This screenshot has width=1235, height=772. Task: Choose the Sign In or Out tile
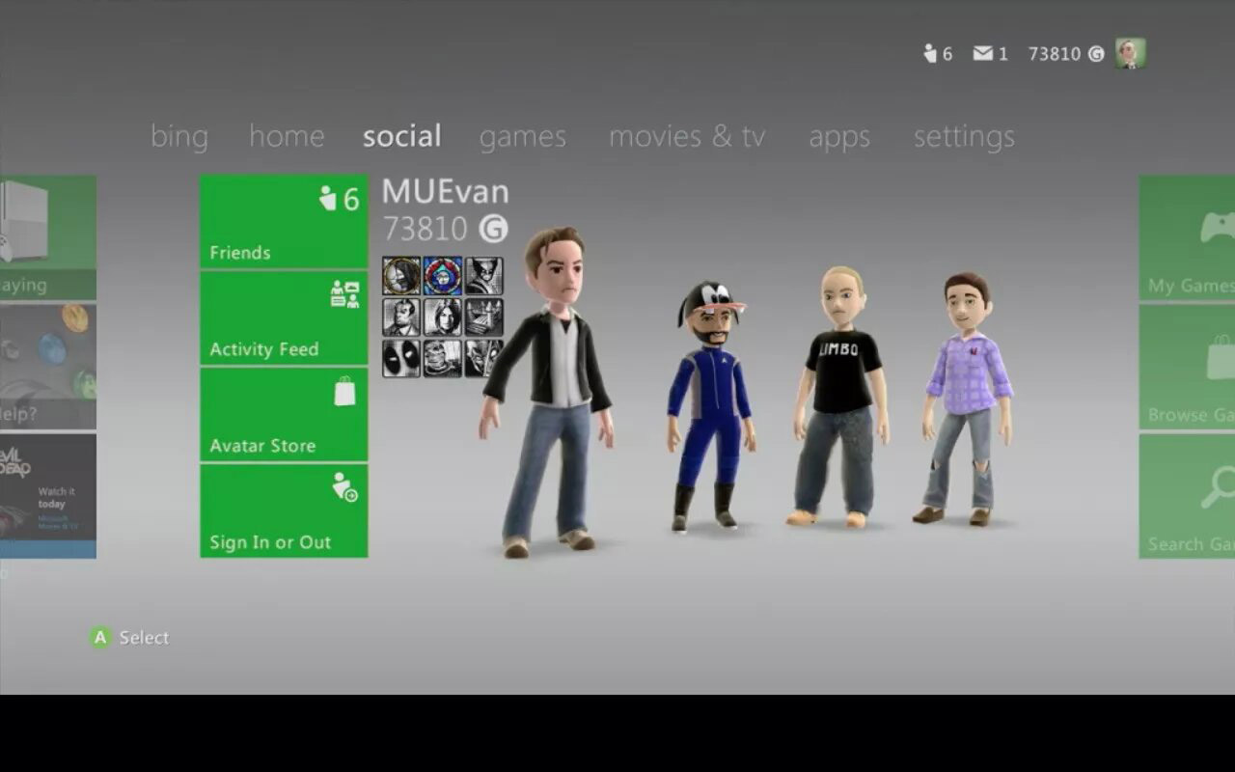pyautogui.click(x=284, y=510)
